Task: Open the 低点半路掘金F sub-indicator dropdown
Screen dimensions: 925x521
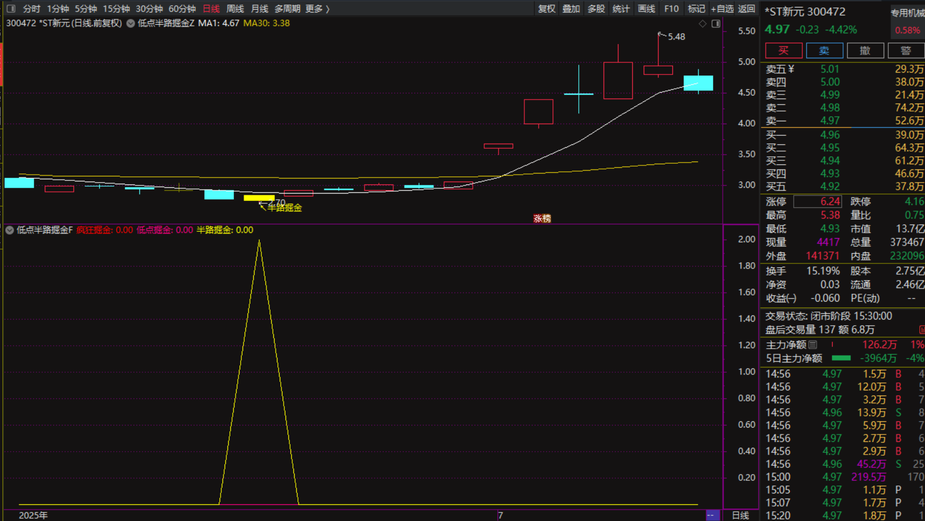Action: click(10, 230)
